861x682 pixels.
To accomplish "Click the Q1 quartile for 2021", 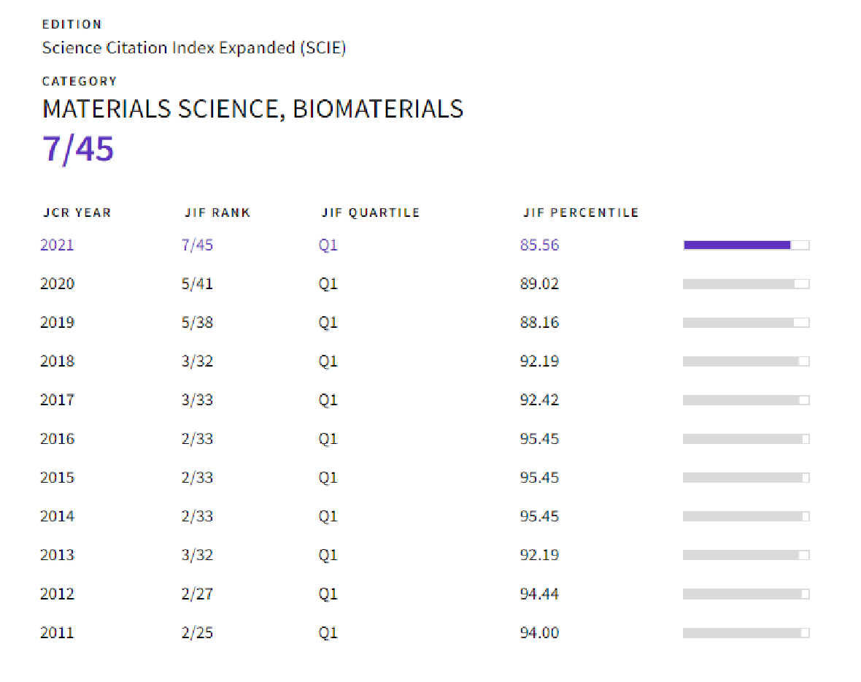I will pyautogui.click(x=328, y=245).
